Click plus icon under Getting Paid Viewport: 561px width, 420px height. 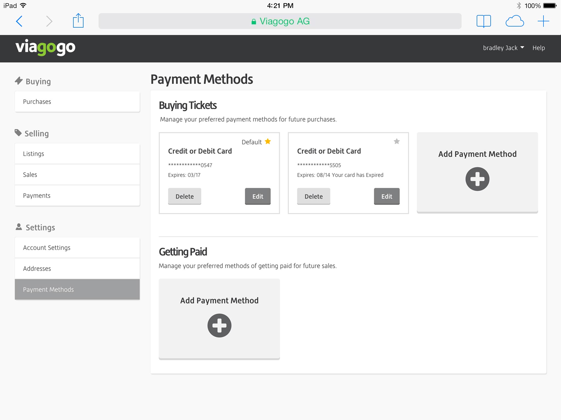(x=219, y=325)
